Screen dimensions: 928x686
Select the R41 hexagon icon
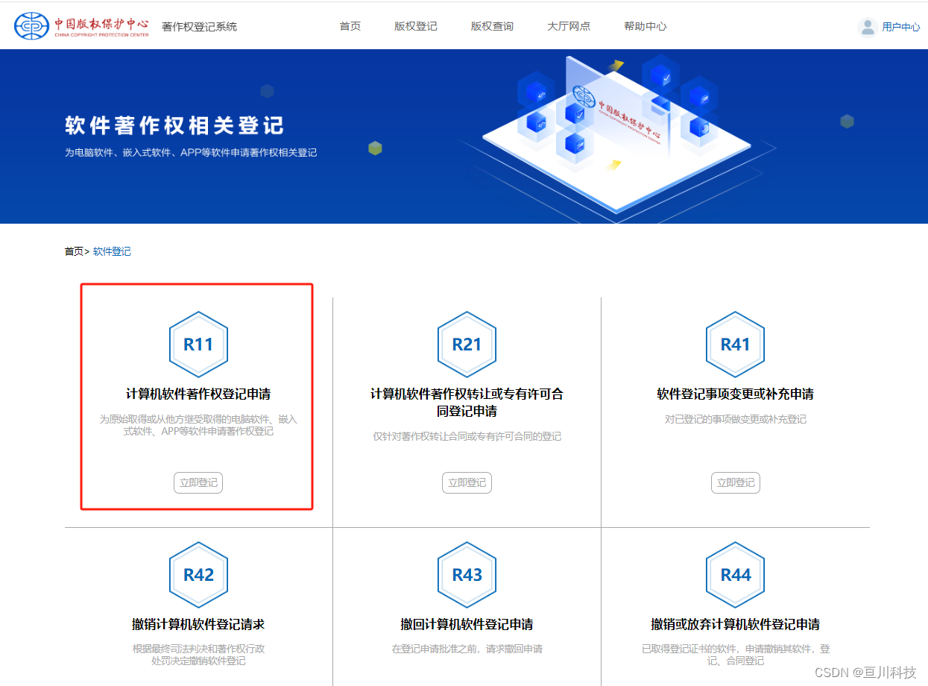[735, 344]
